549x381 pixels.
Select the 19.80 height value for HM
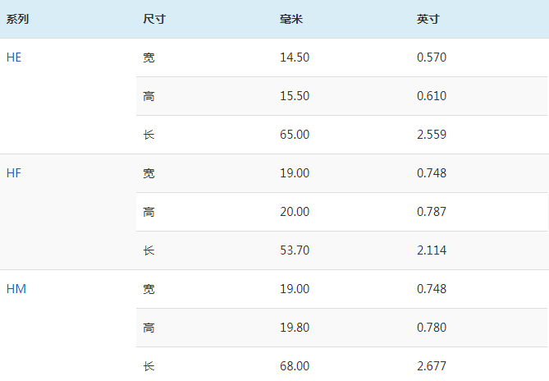coord(295,328)
